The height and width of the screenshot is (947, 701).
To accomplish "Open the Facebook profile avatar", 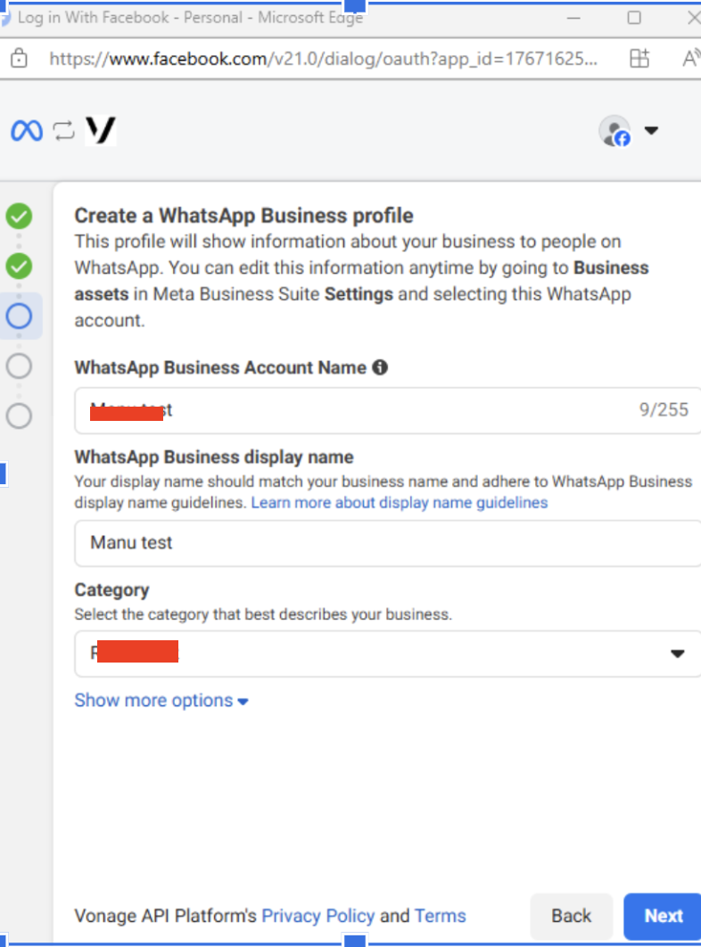I will pyautogui.click(x=614, y=130).
